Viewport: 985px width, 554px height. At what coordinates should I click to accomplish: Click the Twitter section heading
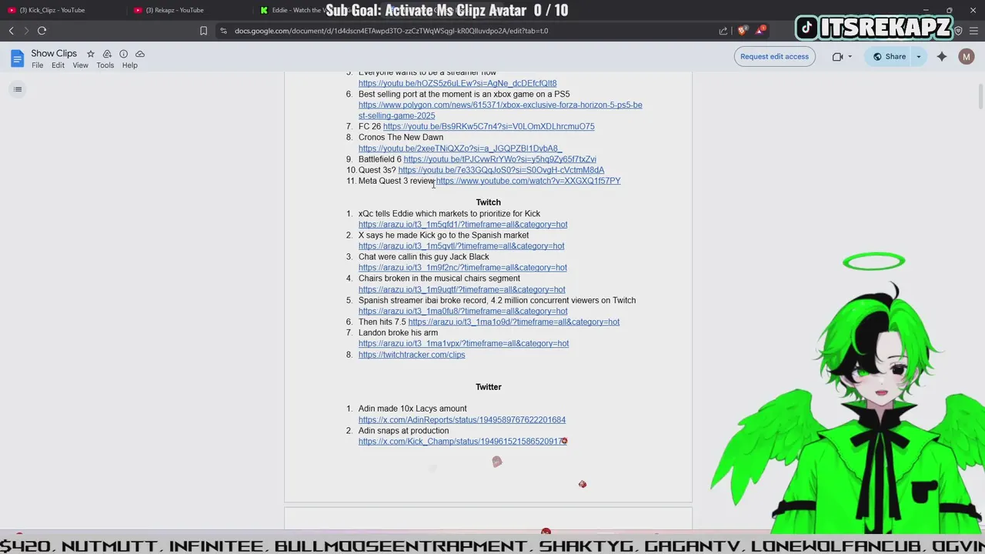[488, 387]
